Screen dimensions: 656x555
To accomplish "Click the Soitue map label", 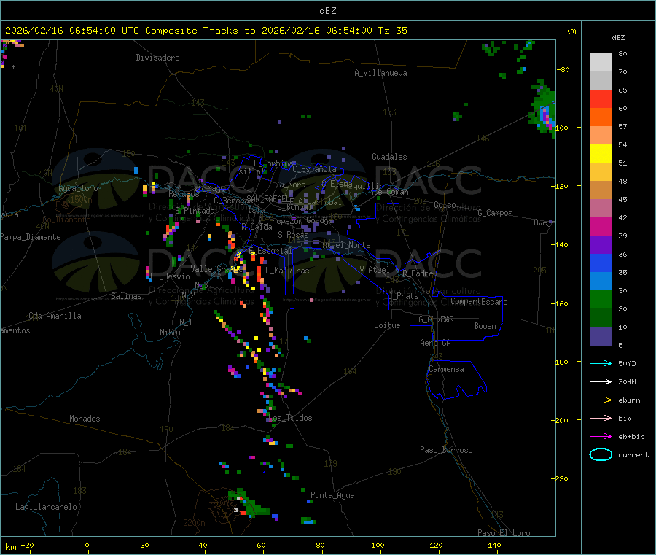I will [x=387, y=325].
